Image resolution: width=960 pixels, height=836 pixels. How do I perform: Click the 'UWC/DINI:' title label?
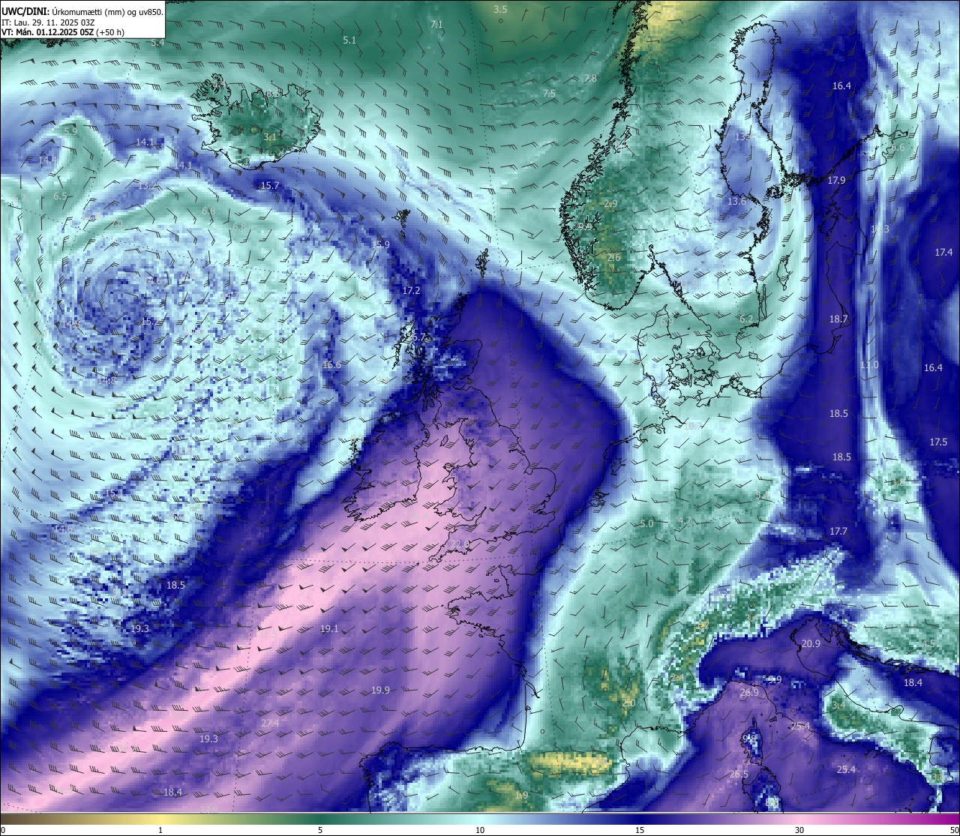[x=25, y=11]
